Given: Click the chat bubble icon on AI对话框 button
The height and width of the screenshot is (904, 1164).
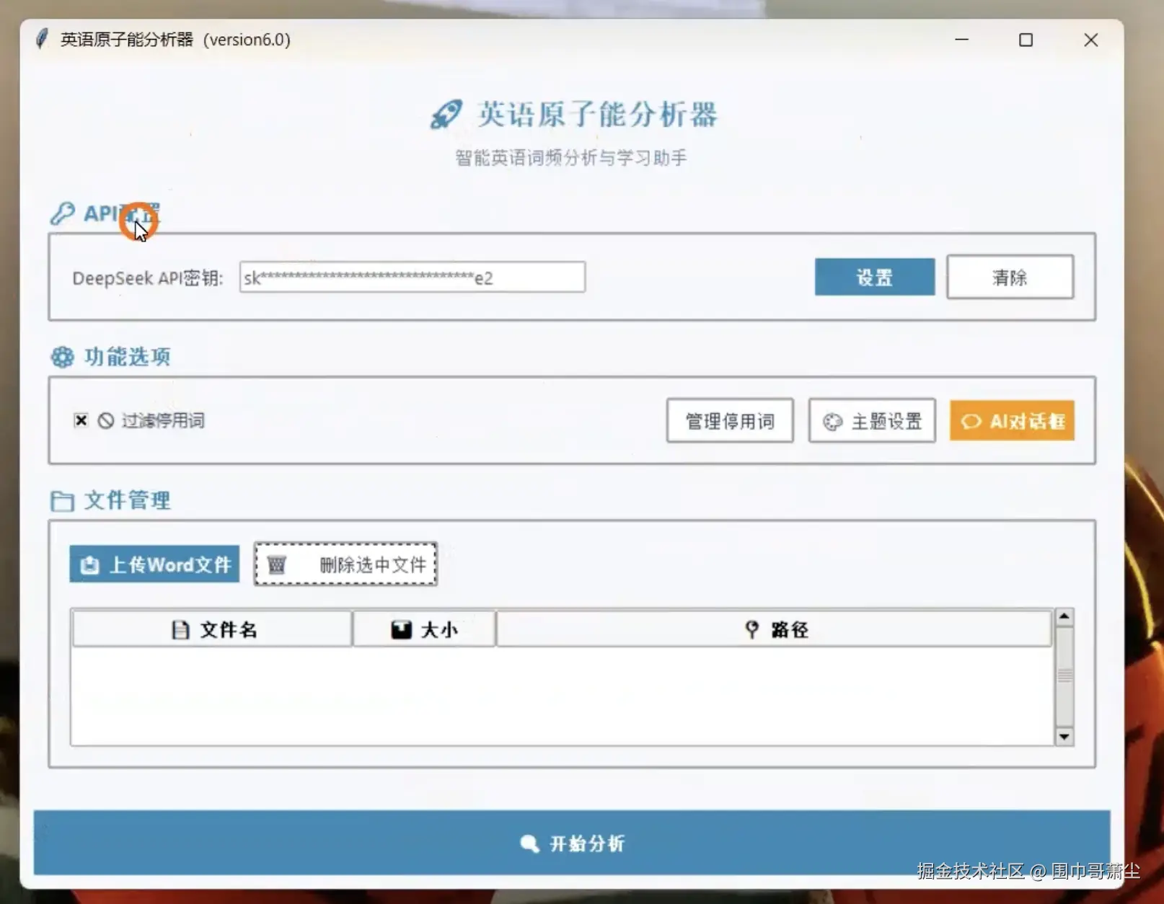Looking at the screenshot, I should [x=970, y=421].
